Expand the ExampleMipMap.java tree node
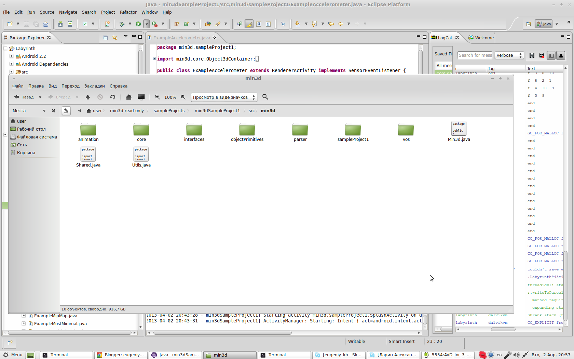 tap(24, 316)
